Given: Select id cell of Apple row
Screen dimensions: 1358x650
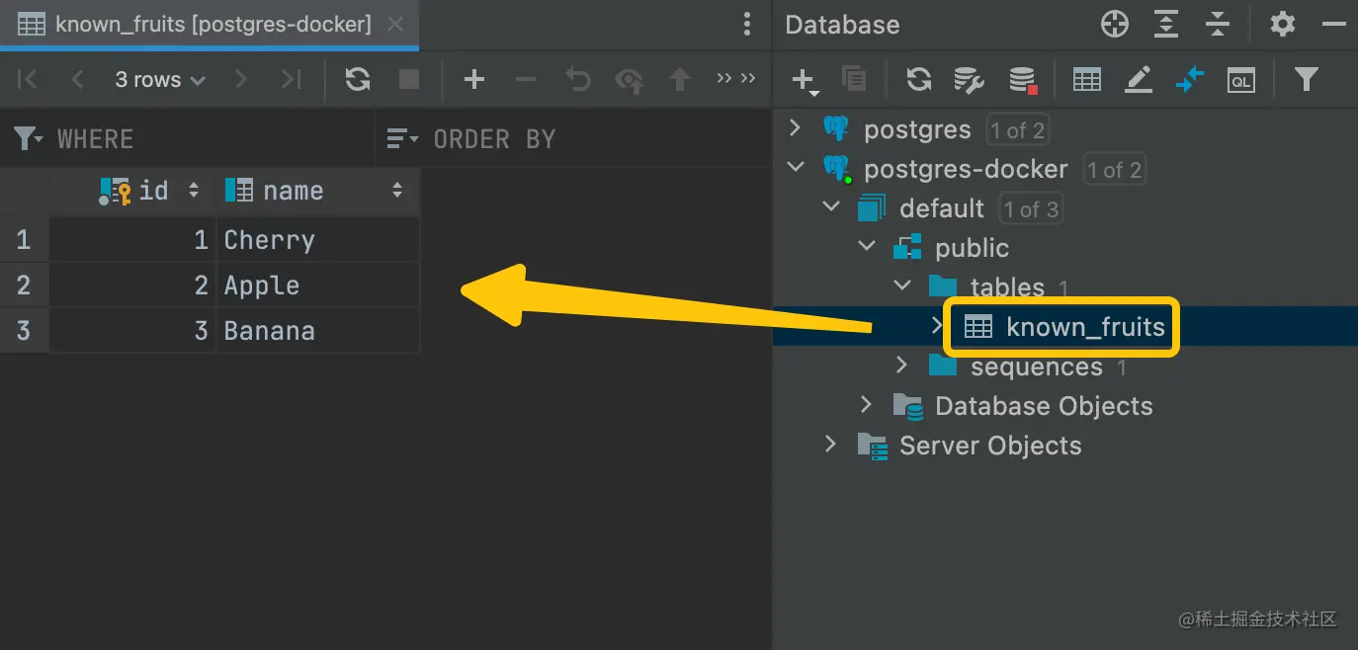Looking at the screenshot, I should click(x=133, y=285).
